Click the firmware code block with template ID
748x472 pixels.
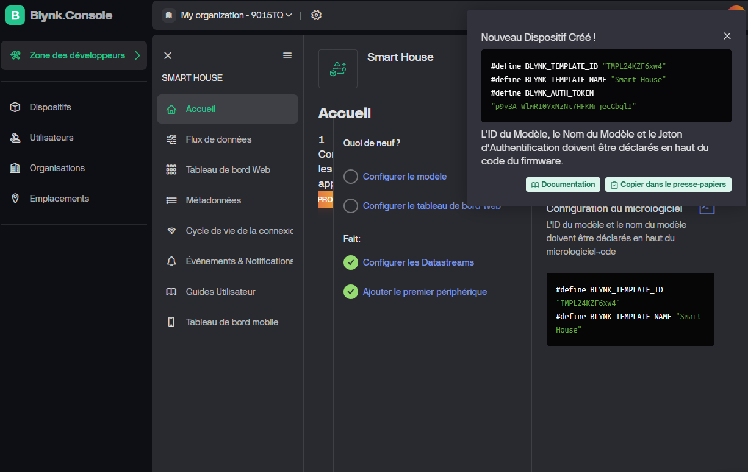630,309
